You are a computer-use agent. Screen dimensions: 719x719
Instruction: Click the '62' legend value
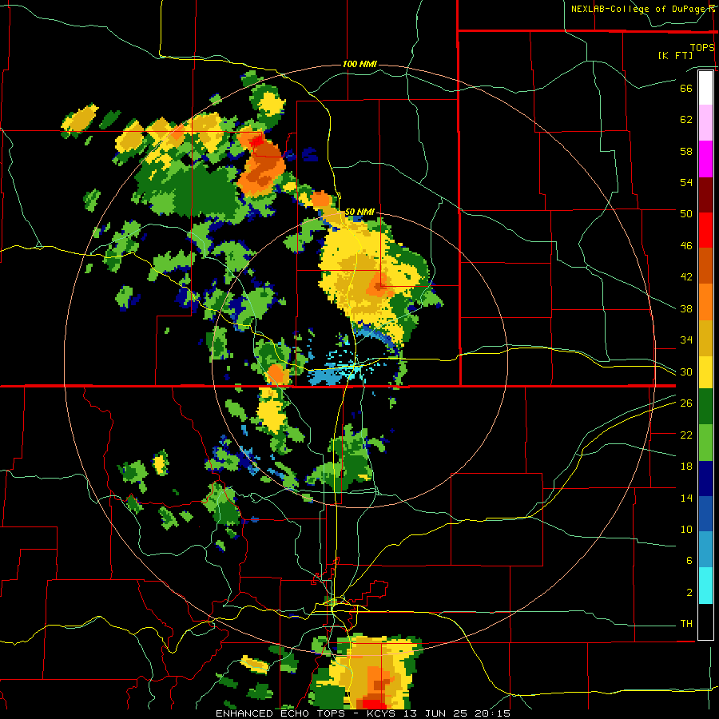(x=686, y=120)
